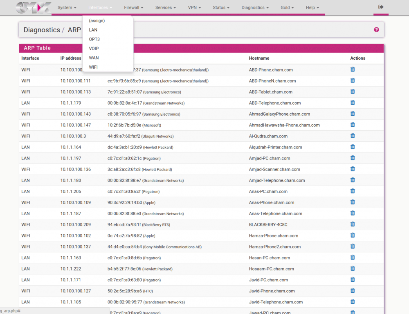Delete the Amjad-PC.cham.com entry

pos(353,158)
